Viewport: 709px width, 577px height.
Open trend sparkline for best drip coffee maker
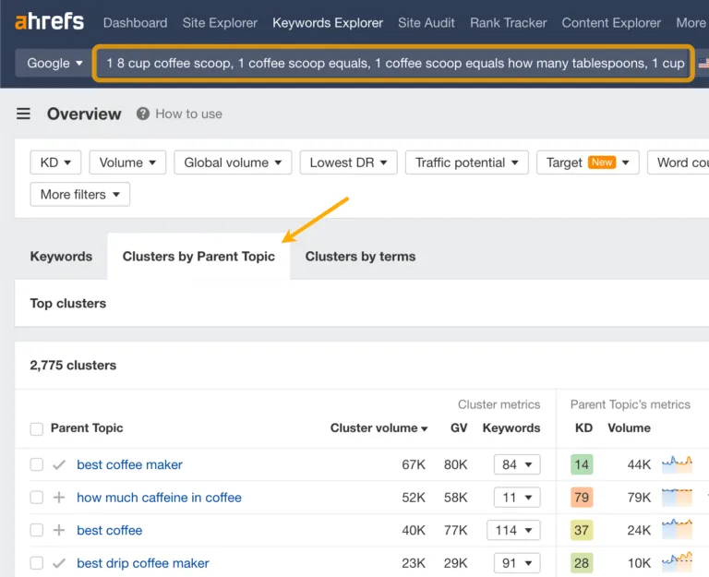[677, 563]
